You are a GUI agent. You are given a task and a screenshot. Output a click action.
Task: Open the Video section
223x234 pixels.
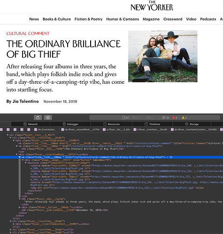point(191,19)
